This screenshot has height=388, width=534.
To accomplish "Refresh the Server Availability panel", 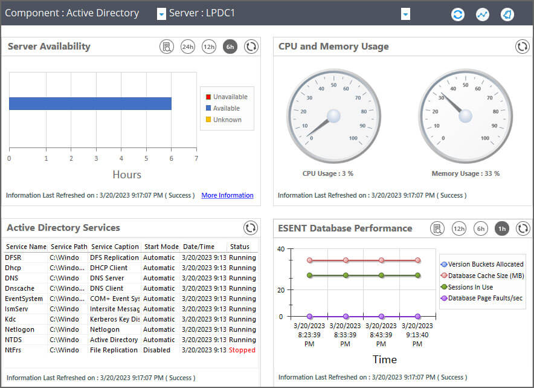I will (x=251, y=47).
